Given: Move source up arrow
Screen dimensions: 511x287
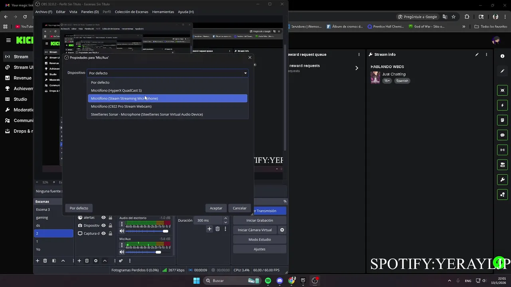Looking at the screenshot, I should pyautogui.click(x=105, y=261).
